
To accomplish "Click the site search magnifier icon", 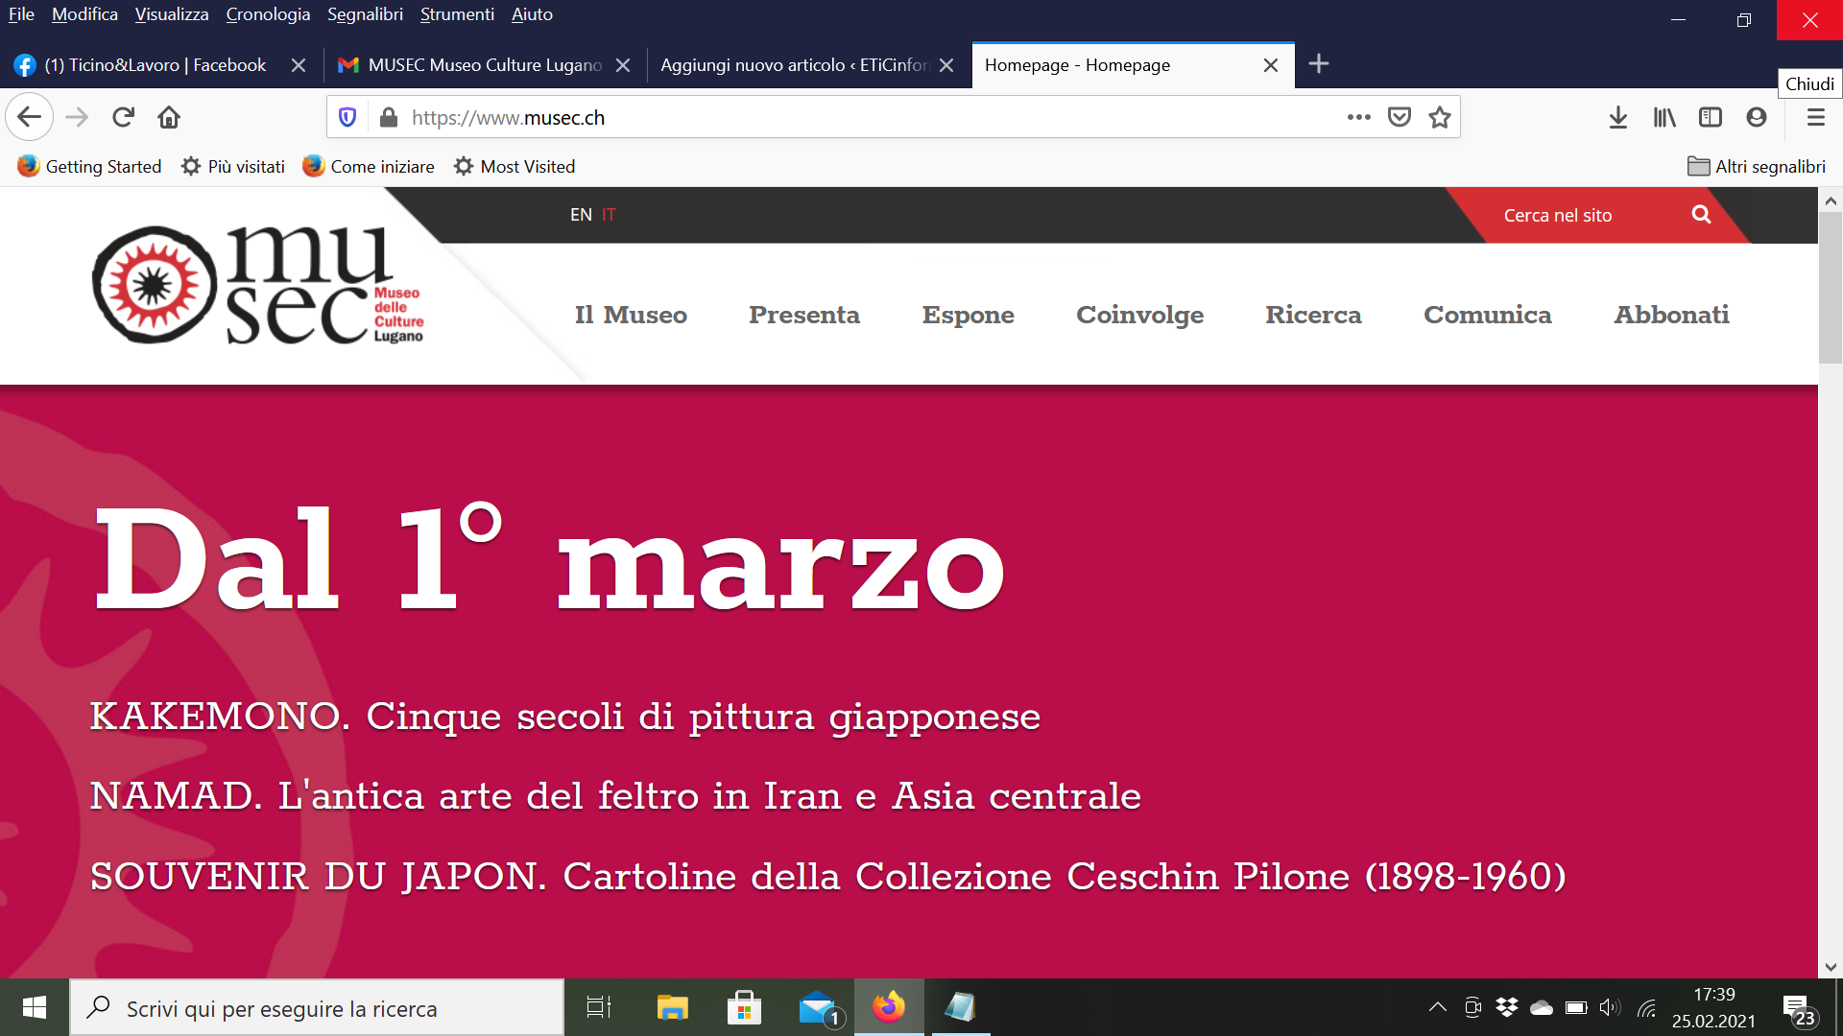I will coord(1701,215).
